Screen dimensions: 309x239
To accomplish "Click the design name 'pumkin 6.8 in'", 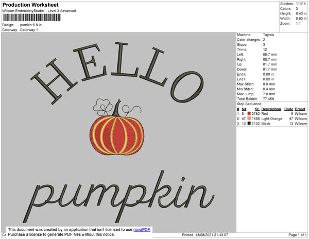I will pyautogui.click(x=31, y=25).
